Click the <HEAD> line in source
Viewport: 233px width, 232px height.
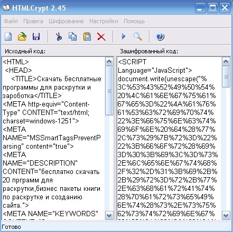click(x=18, y=70)
